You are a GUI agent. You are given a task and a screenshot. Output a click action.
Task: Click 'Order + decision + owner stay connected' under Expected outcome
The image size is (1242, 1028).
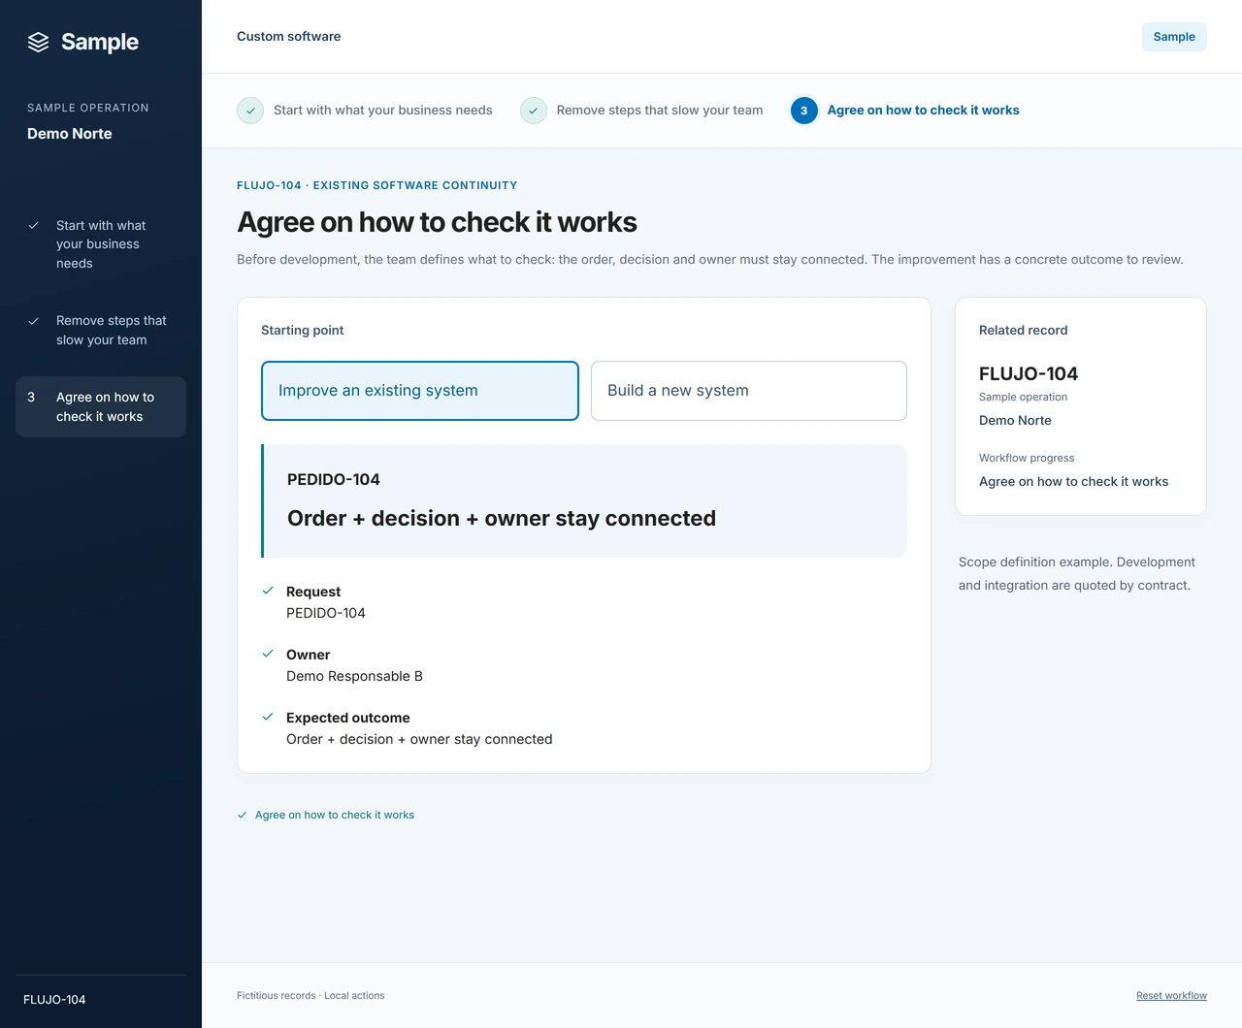click(419, 739)
